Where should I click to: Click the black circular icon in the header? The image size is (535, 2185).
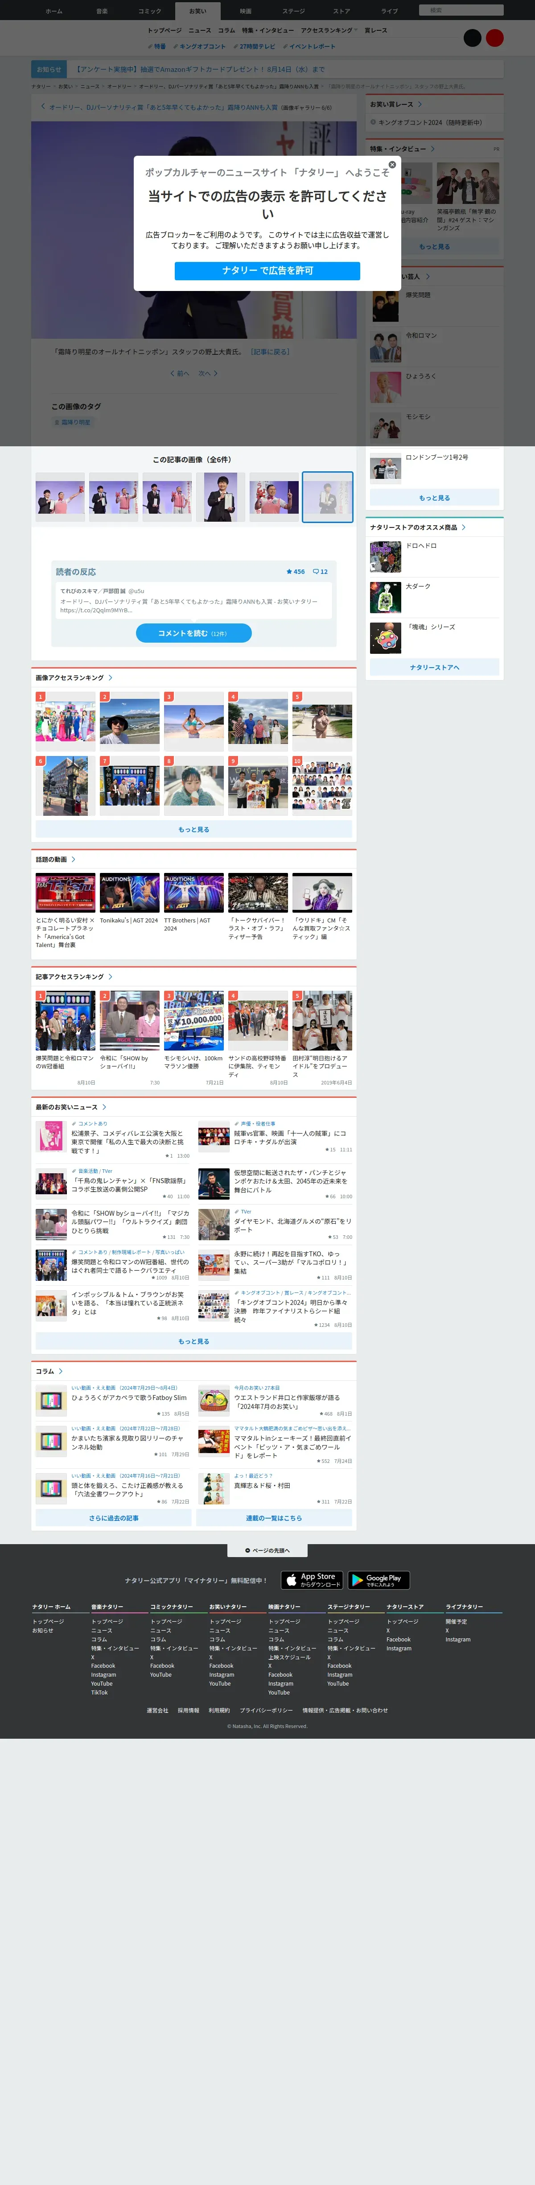(x=472, y=38)
